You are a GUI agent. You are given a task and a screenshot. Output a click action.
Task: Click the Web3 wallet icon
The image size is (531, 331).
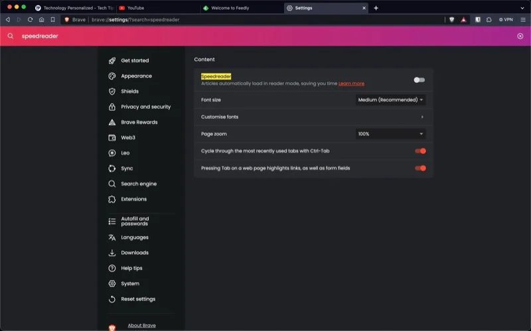pyautogui.click(x=112, y=138)
